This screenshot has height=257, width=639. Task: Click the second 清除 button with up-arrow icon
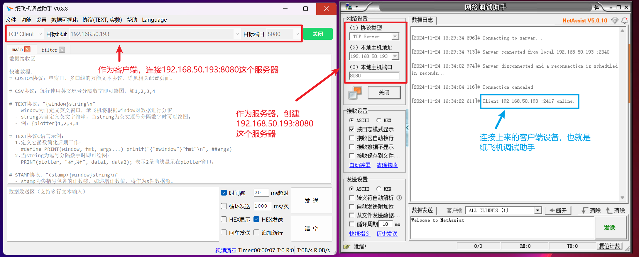(x=616, y=210)
